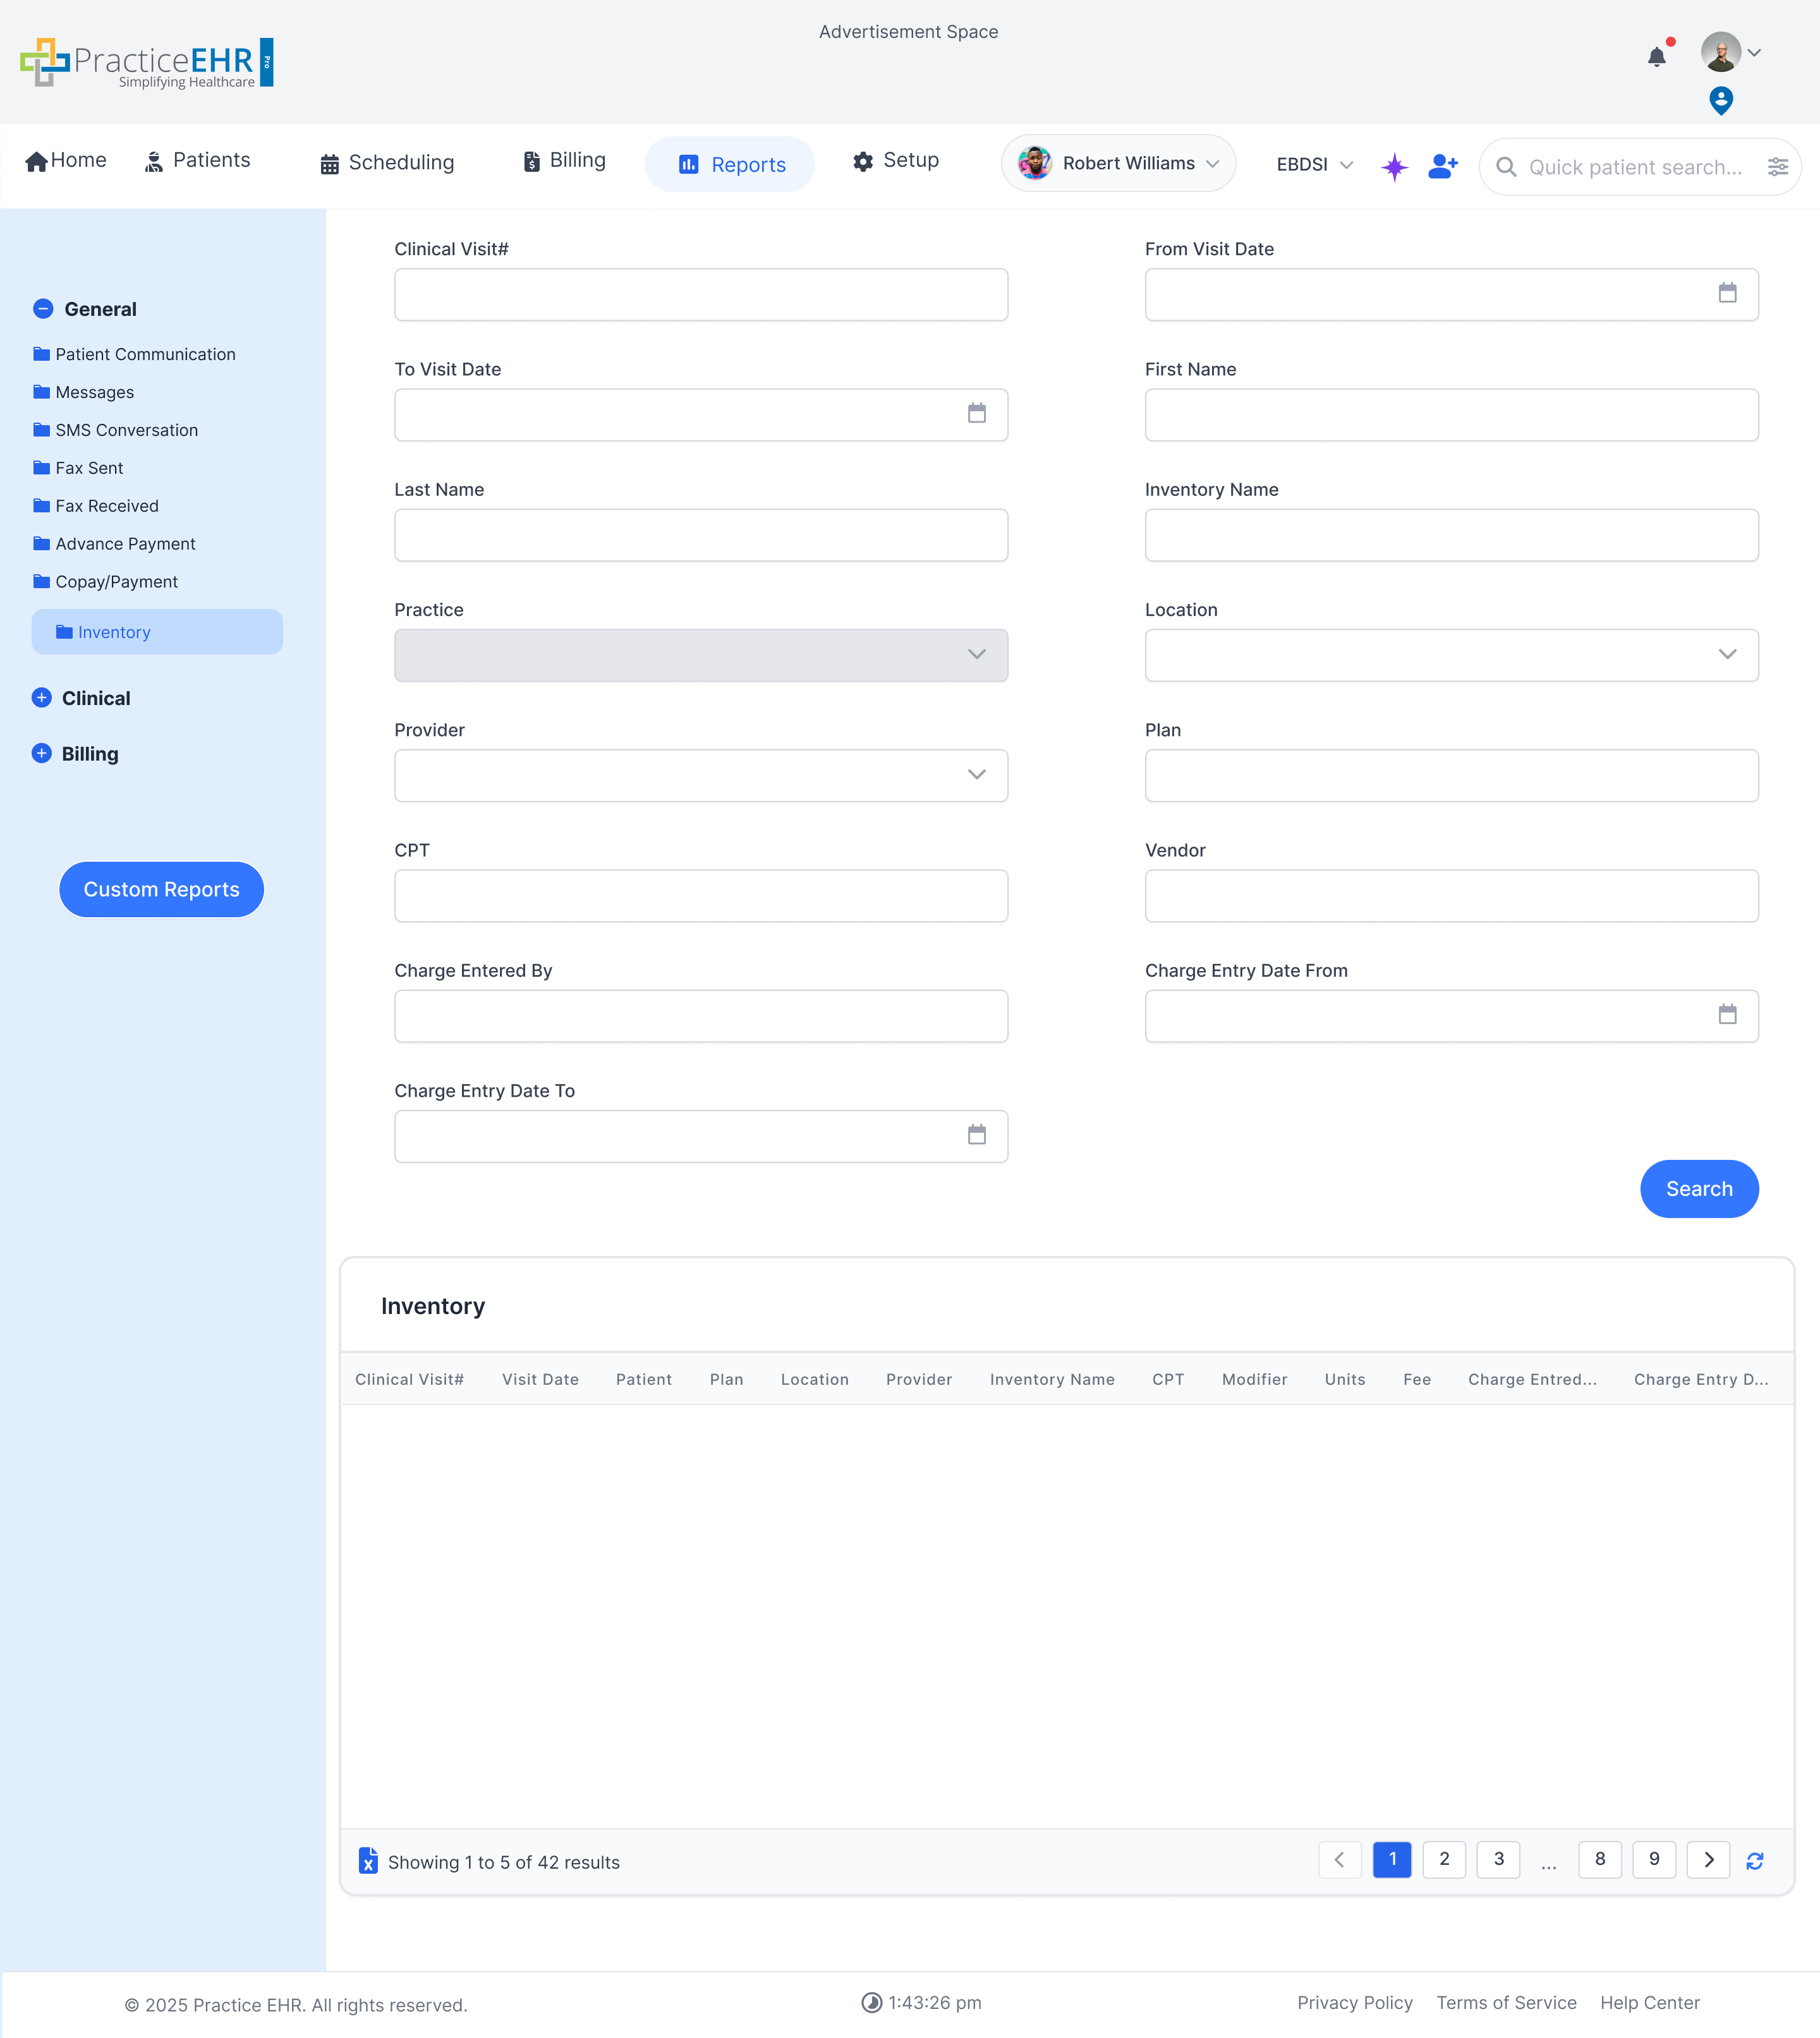Click the add patient icon
The width and height of the screenshot is (1820, 2038).
(1442, 166)
